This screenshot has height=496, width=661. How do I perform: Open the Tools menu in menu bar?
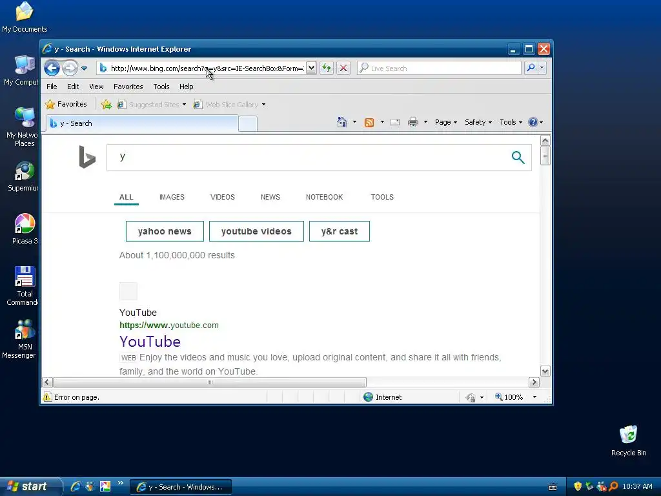click(x=161, y=87)
